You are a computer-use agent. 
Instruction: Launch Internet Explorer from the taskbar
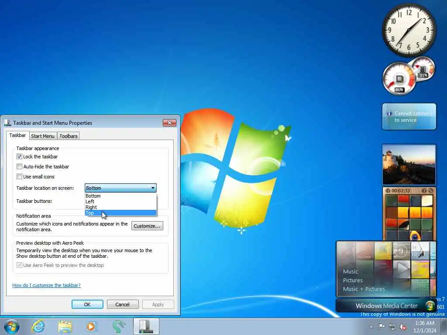38,326
